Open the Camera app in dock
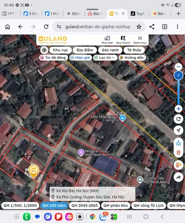This screenshot has height=223, width=185. (80, 216)
